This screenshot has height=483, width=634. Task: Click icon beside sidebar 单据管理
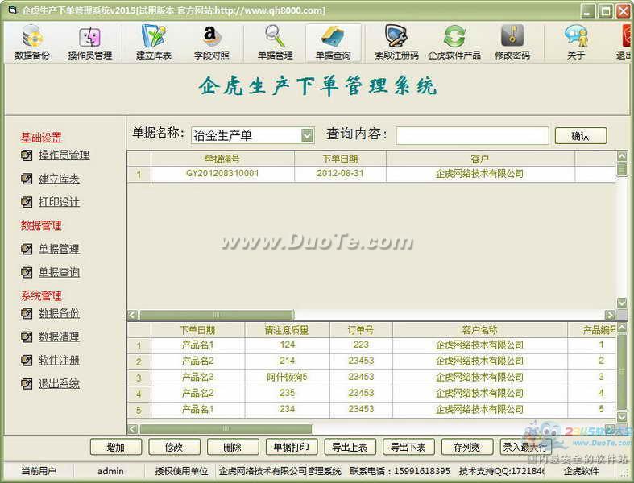point(27,249)
